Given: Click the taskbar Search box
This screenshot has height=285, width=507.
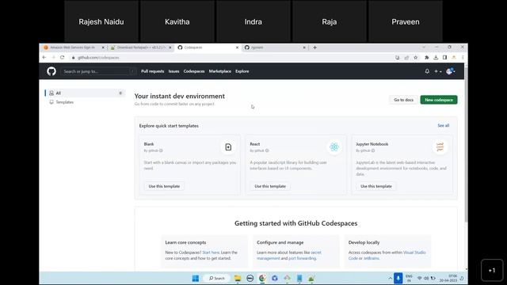Looking at the screenshot, I should (x=216, y=278).
